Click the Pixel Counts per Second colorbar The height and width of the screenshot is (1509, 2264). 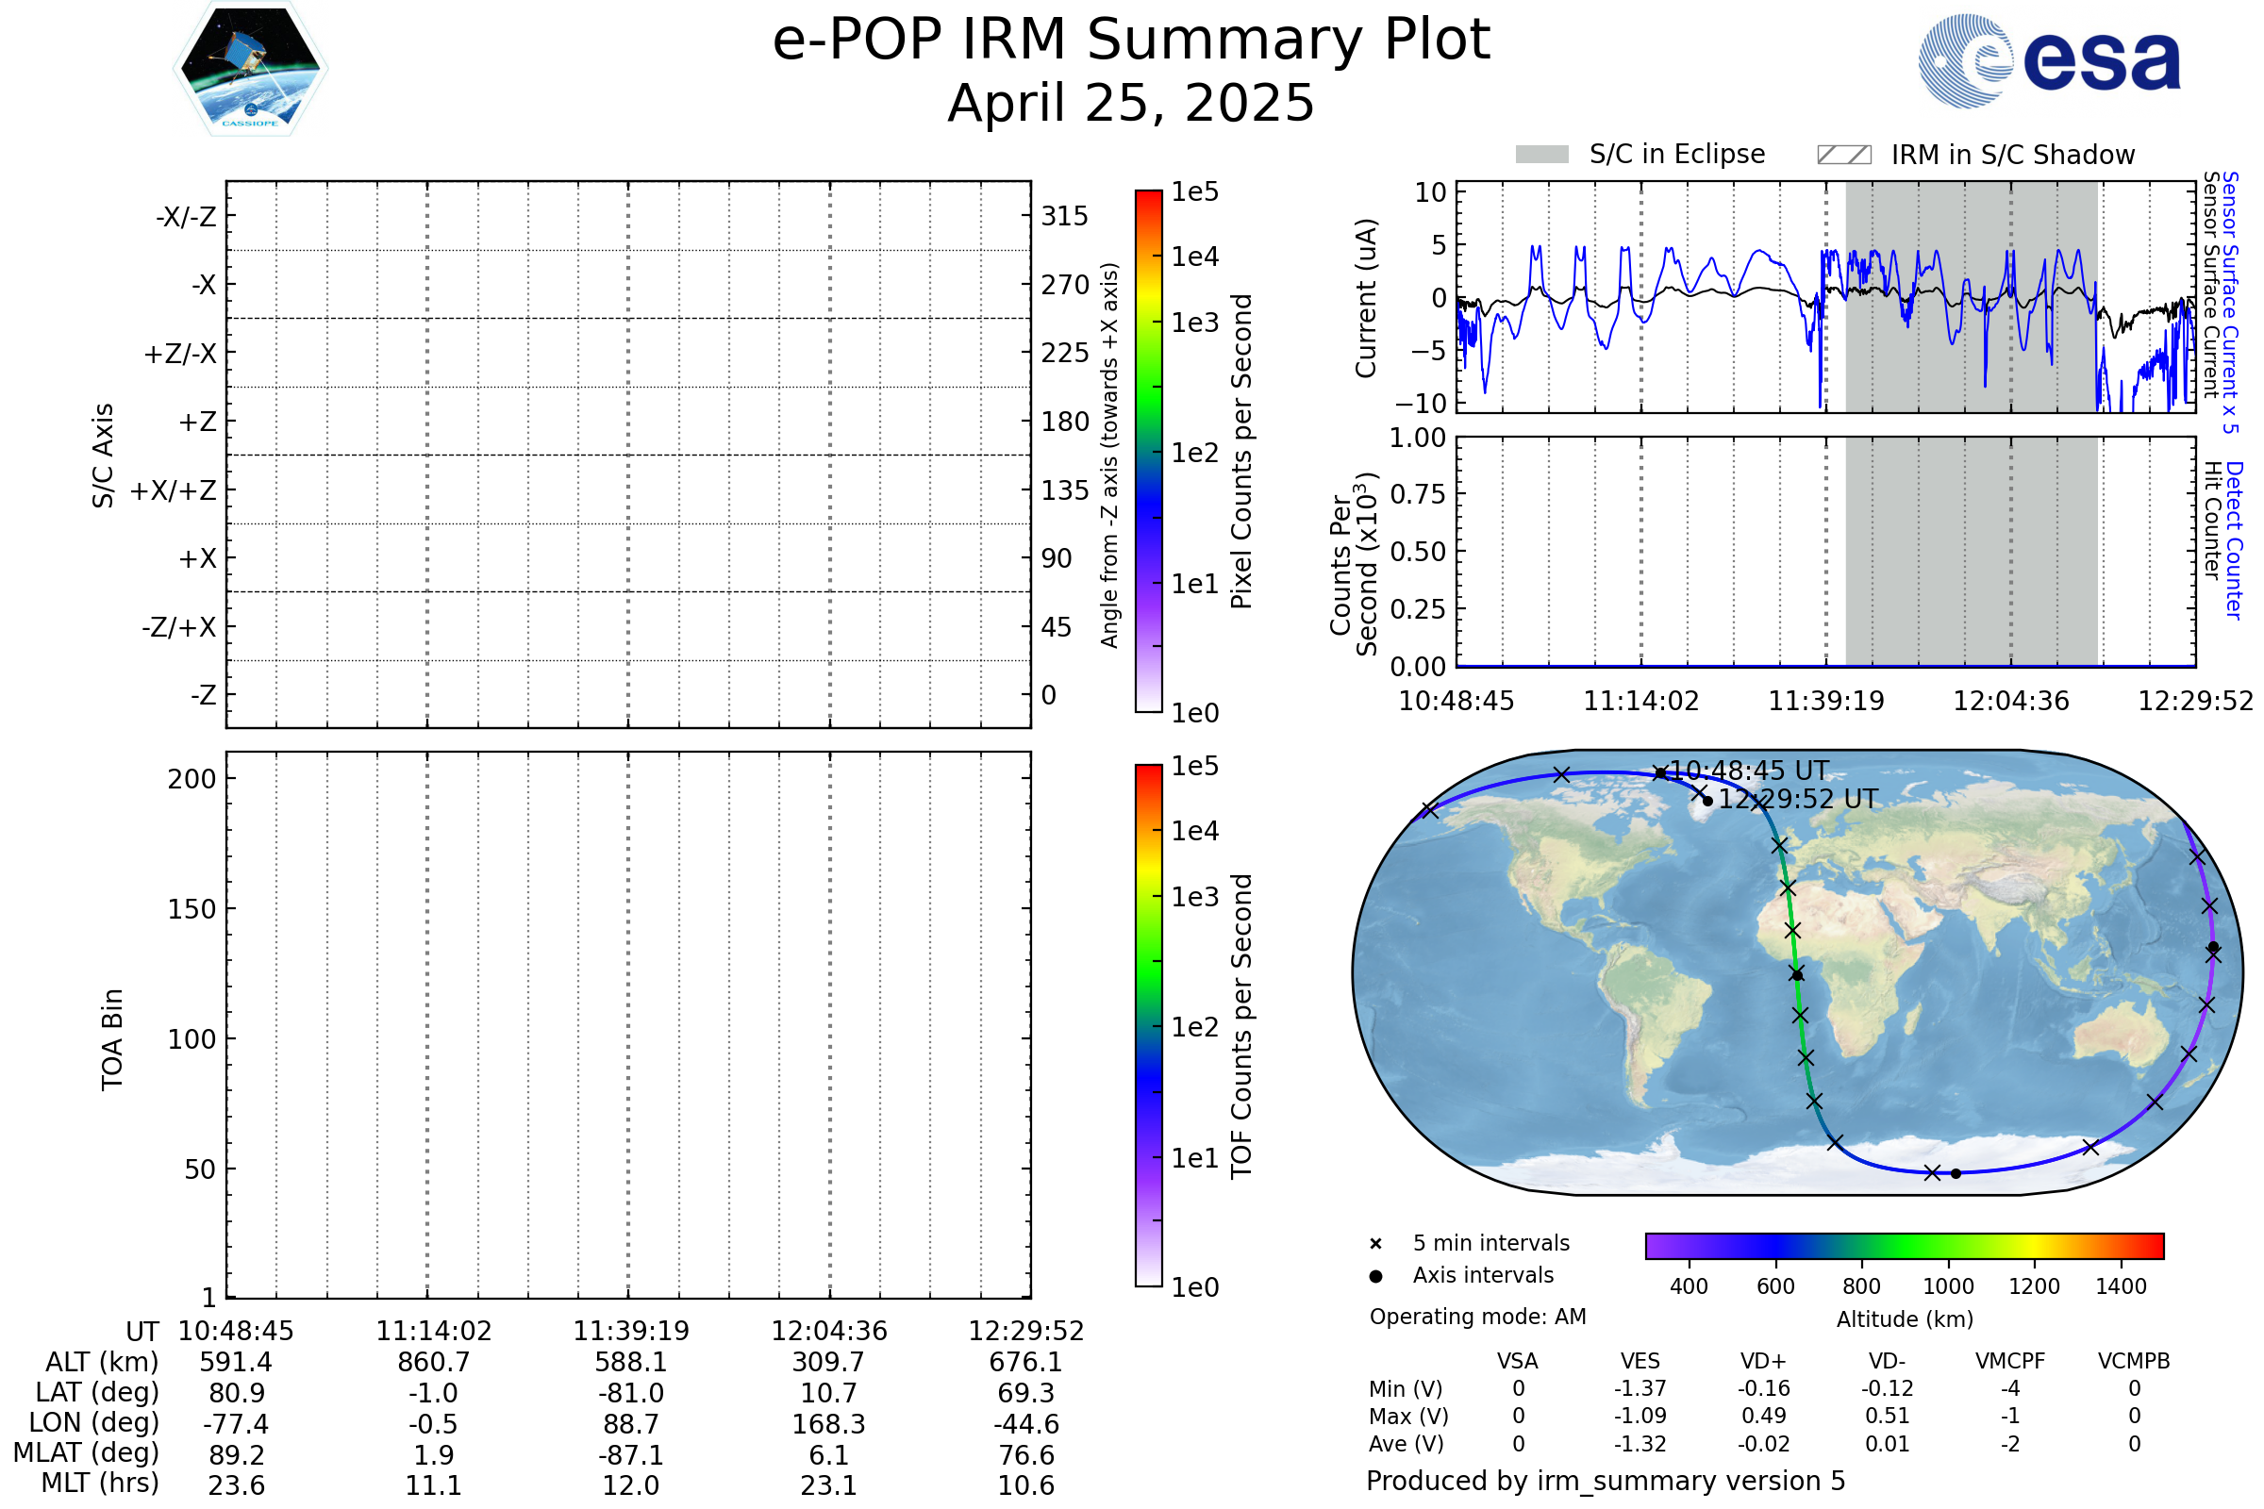pyautogui.click(x=1148, y=452)
